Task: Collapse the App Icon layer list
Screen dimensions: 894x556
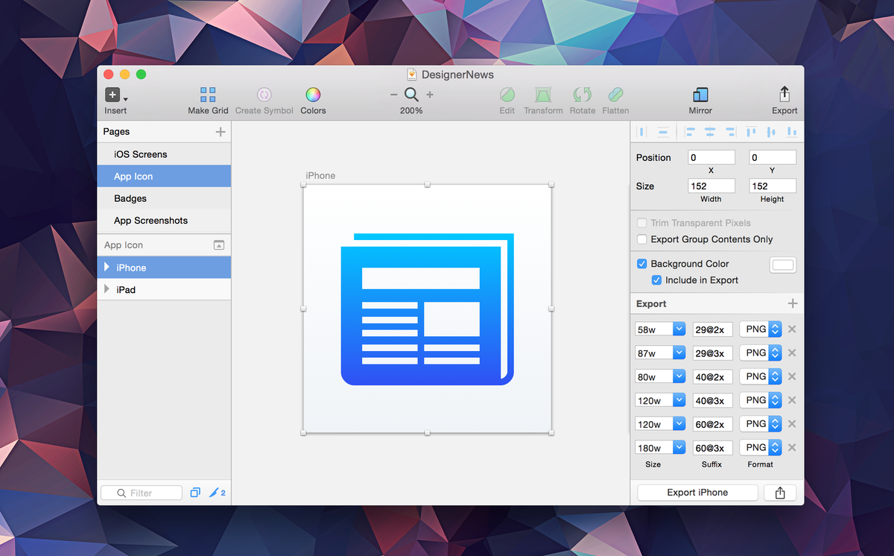Action: tap(219, 245)
